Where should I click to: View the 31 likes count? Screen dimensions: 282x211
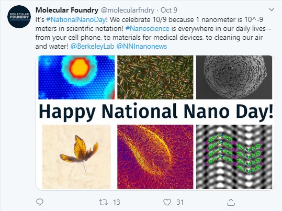(x=180, y=202)
